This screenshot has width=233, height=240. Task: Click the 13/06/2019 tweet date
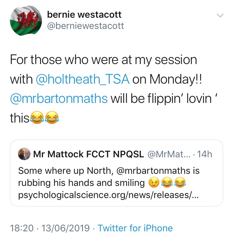tap(66, 228)
